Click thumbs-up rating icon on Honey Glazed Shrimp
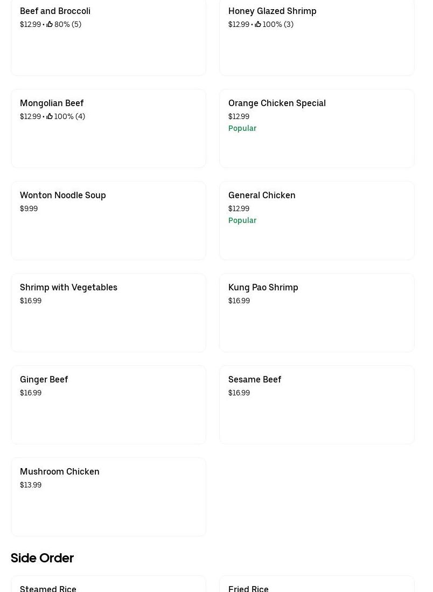 258,24
